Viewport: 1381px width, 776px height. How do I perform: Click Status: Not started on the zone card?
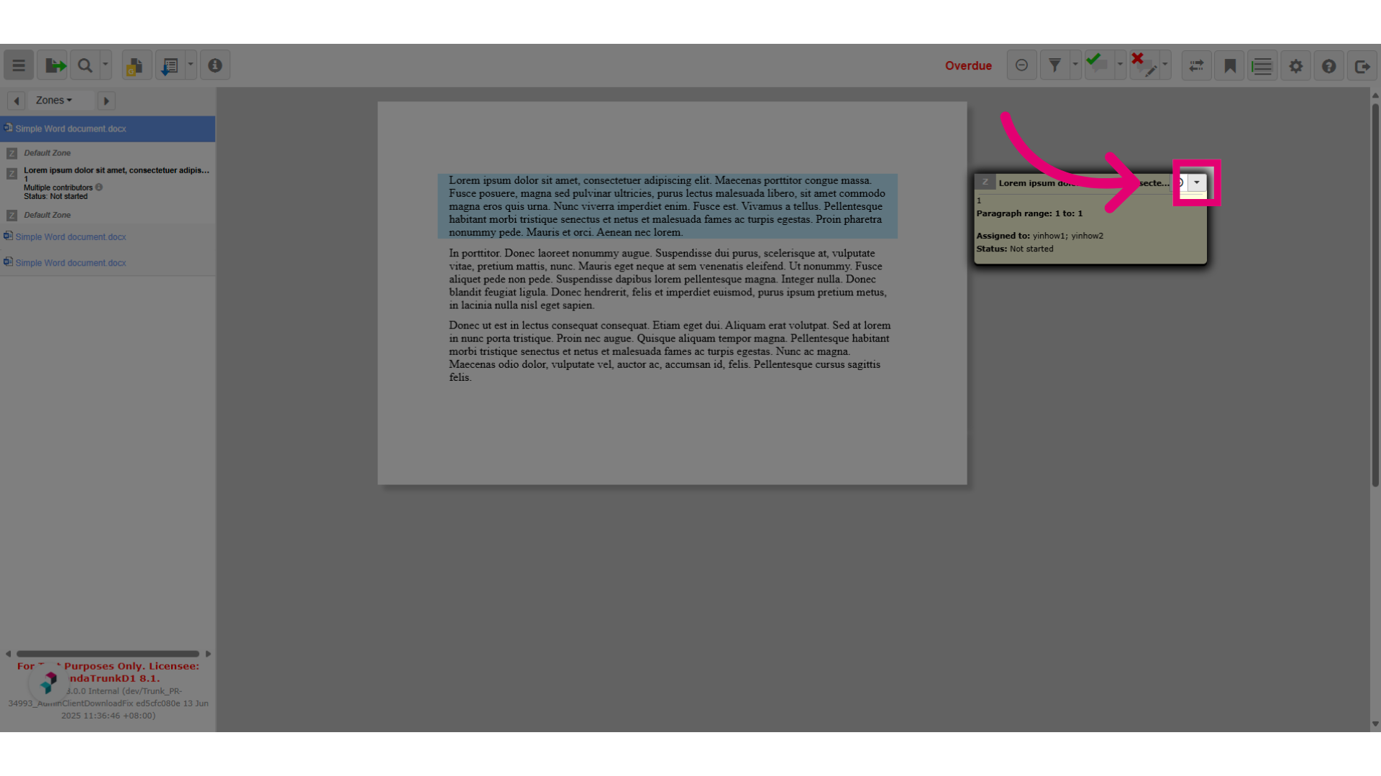pos(1015,249)
